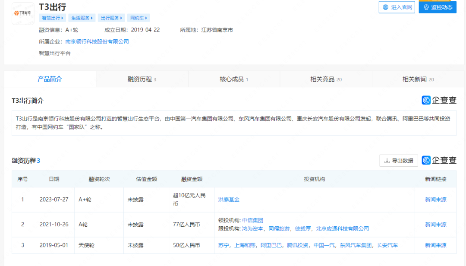Screen dimensions: 466x266
Task: Click the 融资金额 column header
Action: (x=192, y=179)
